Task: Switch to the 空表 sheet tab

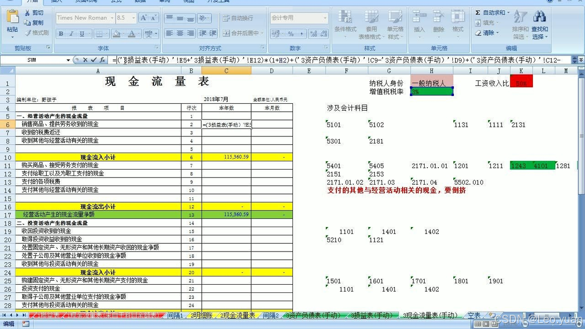Action: [474, 316]
